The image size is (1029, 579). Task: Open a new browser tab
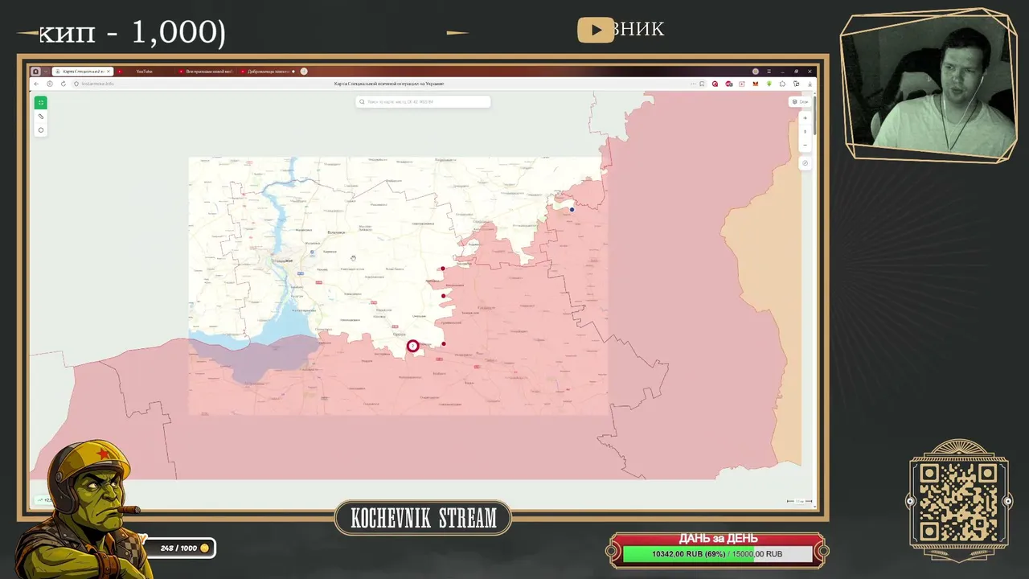coord(304,72)
